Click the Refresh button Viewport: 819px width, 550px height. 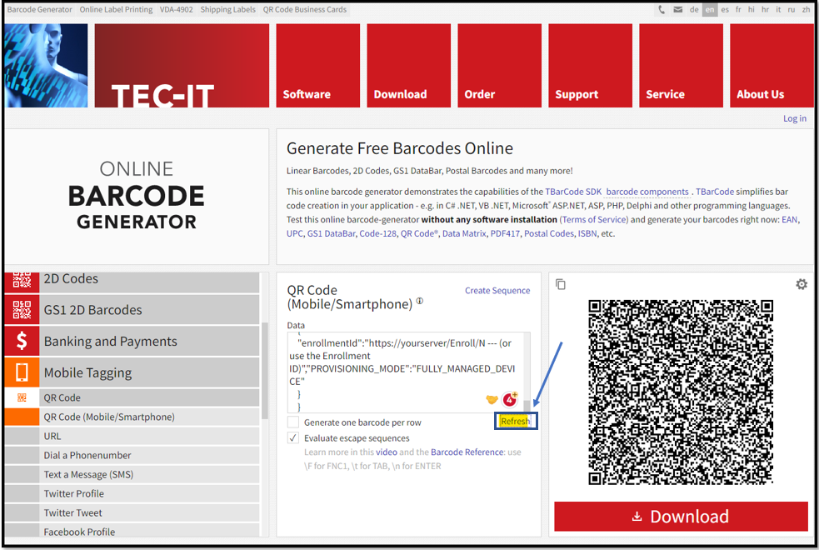pos(516,421)
